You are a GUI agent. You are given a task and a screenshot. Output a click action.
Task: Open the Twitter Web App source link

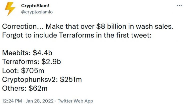[x=76, y=101]
